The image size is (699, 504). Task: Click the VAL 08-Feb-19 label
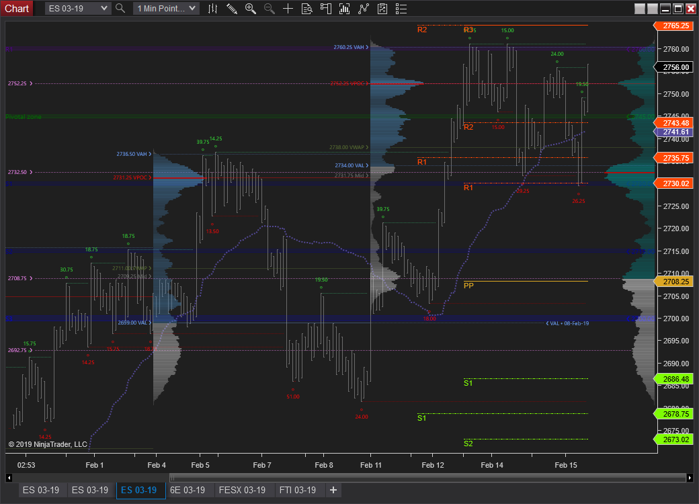pyautogui.click(x=567, y=323)
